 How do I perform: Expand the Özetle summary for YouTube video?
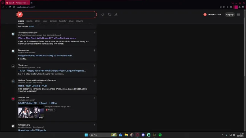coord(50,110)
